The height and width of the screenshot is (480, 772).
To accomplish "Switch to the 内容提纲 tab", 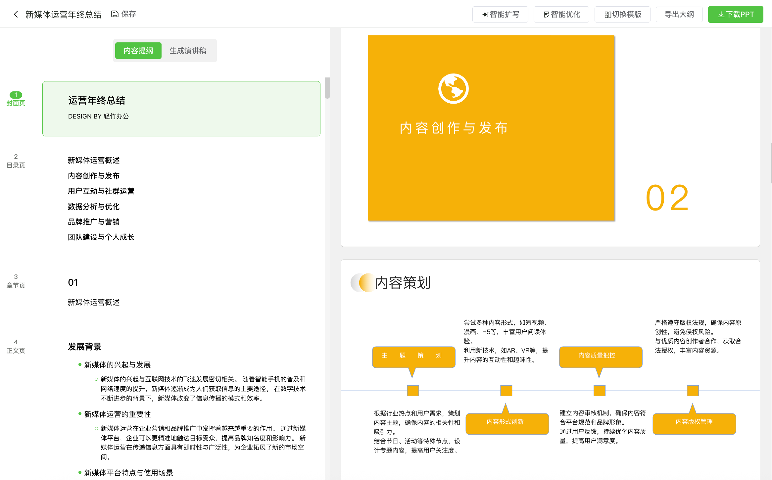I will [x=138, y=51].
